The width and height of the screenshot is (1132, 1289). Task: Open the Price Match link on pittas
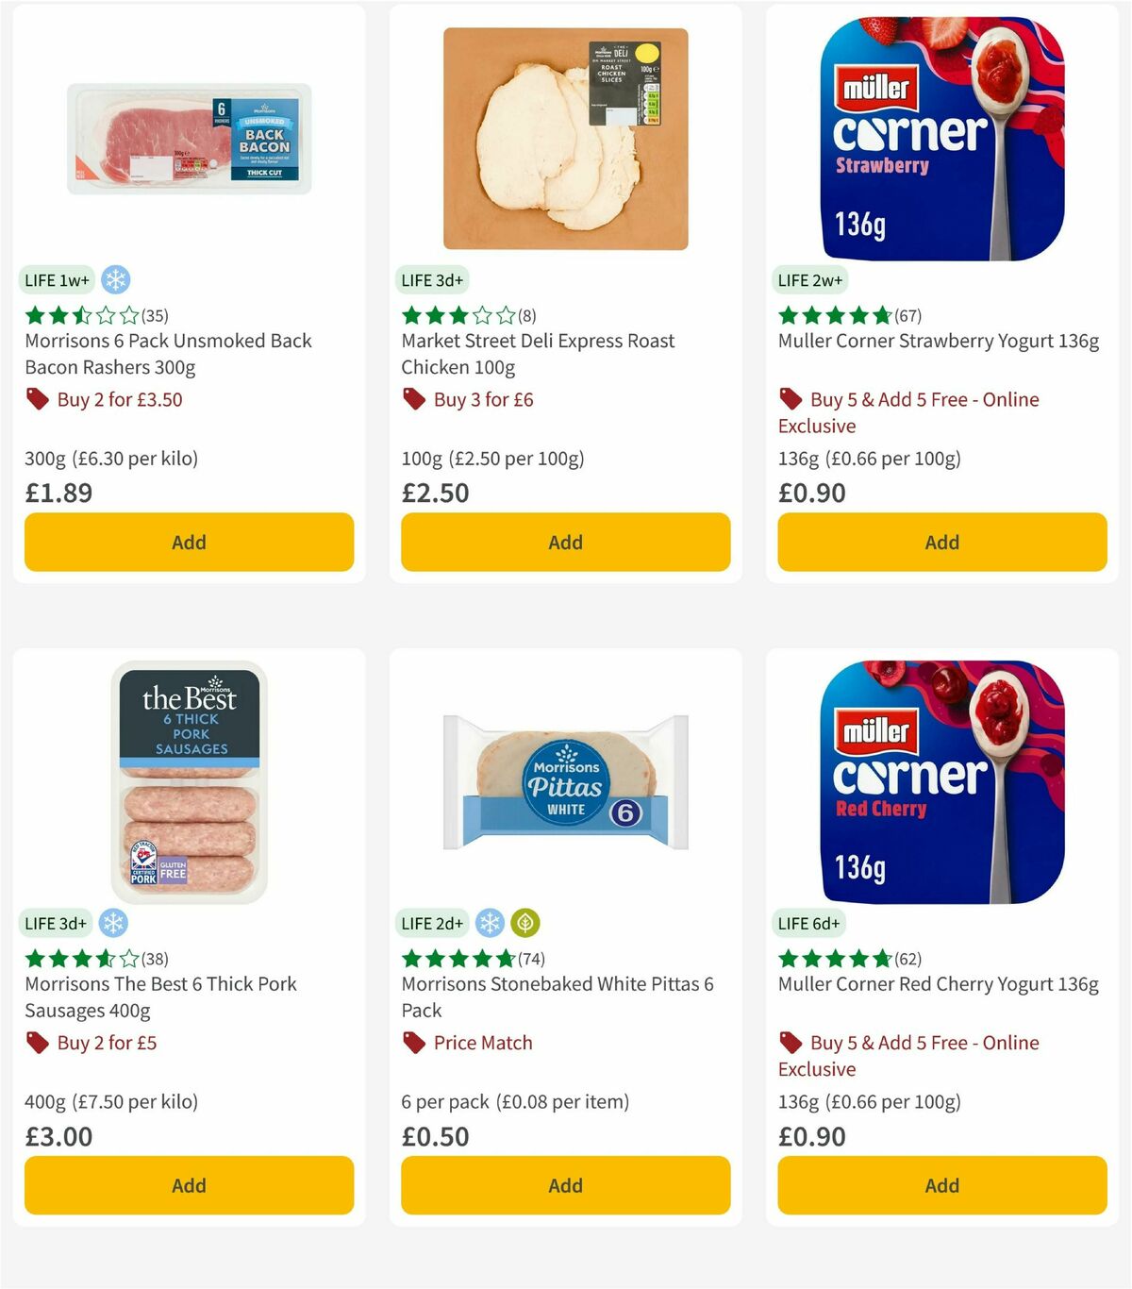click(481, 1043)
